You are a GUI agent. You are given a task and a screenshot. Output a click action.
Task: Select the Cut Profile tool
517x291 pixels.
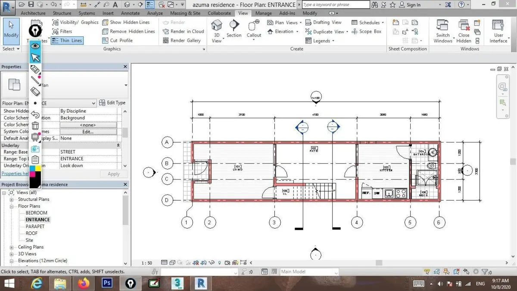pyautogui.click(x=118, y=41)
